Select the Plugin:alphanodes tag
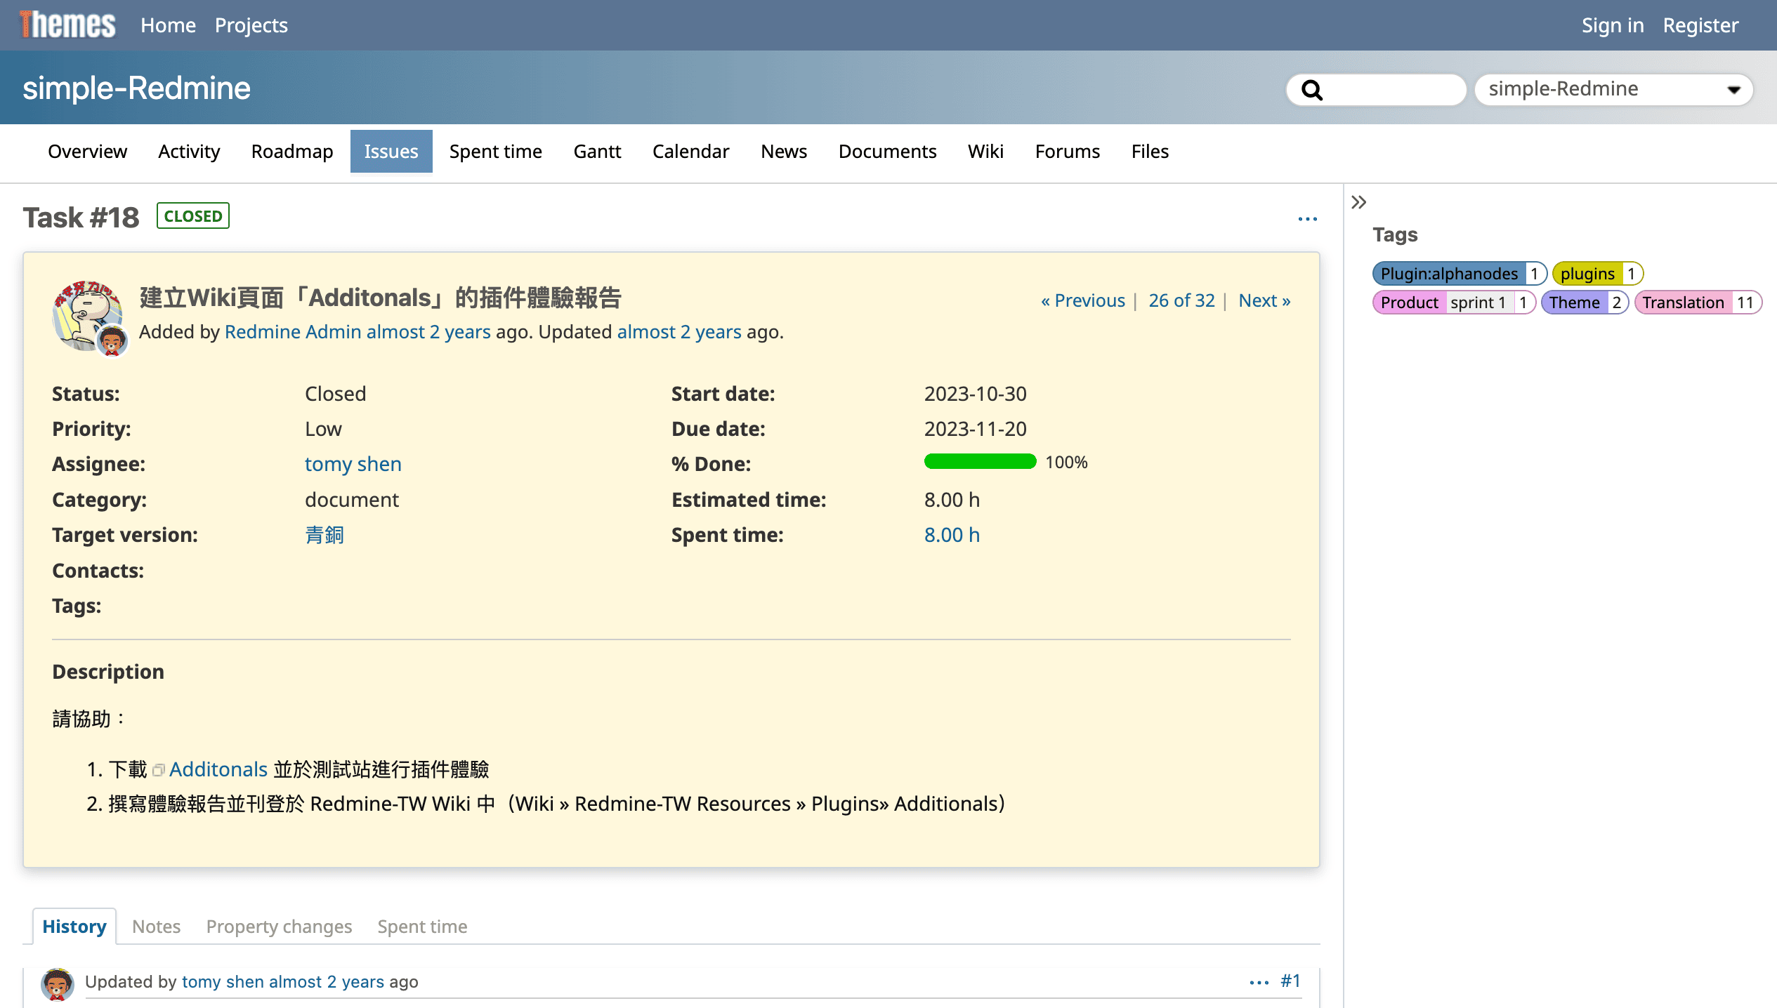This screenshot has width=1777, height=1008. 1448,274
